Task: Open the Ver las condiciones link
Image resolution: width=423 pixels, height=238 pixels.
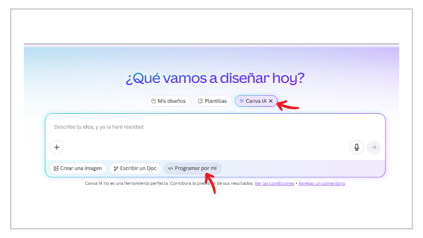Action: pos(275,183)
